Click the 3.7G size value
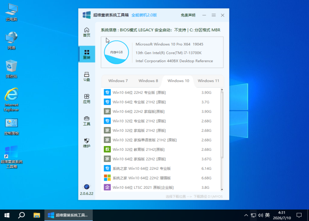 click(205, 102)
